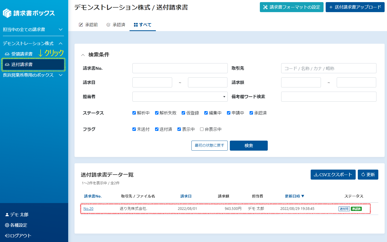Disable the 申請中 status checkbox
This screenshot has height=242, width=387.
point(229,113)
